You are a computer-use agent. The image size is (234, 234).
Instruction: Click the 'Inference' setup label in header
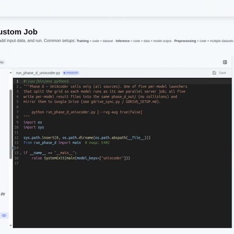click(x=122, y=41)
